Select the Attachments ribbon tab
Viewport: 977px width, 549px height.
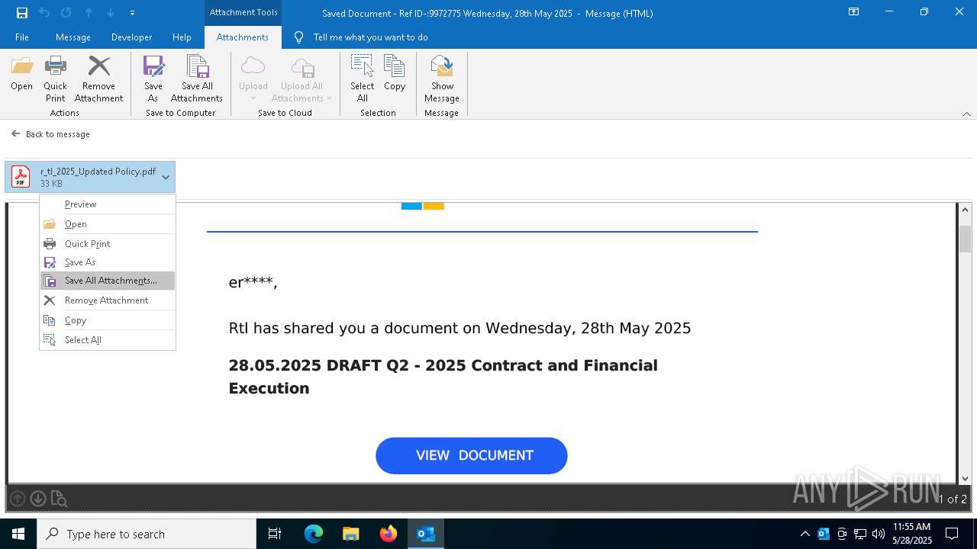coord(243,37)
